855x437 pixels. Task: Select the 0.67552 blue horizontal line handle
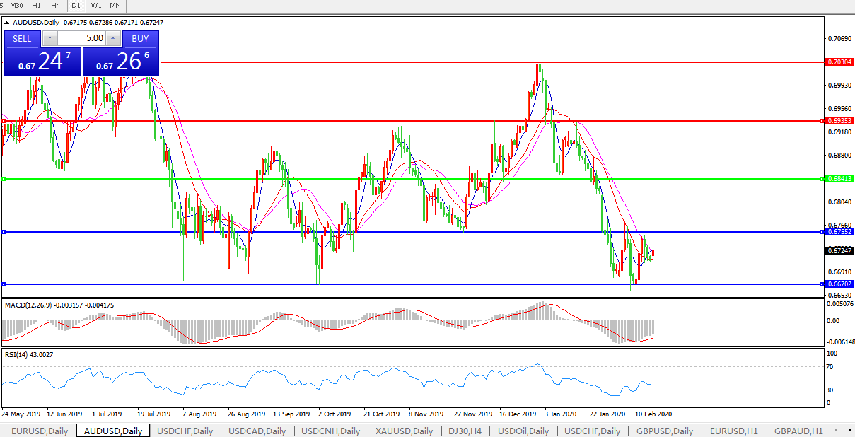click(4, 232)
